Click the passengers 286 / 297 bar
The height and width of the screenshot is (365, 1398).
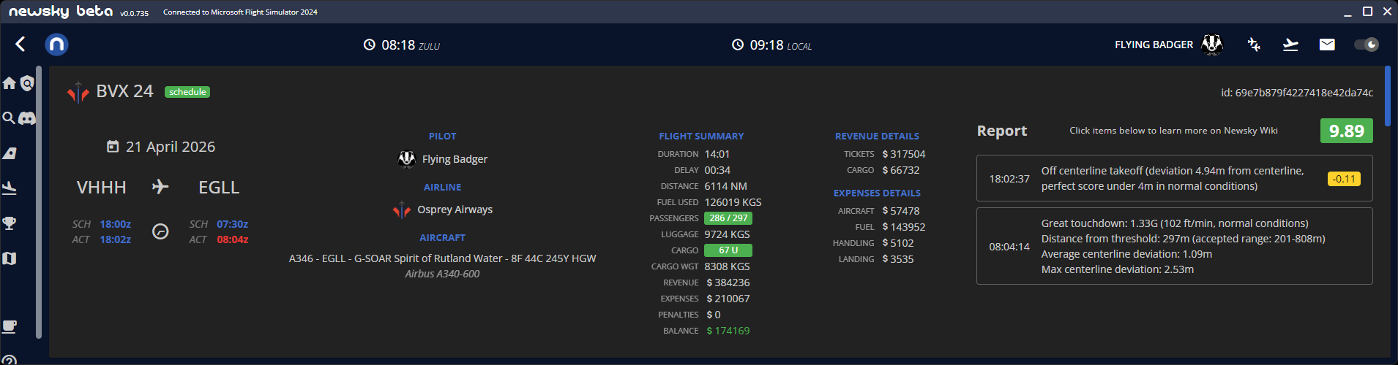coord(728,218)
